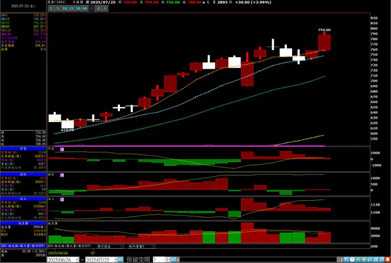The image size is (391, 263).
Task: Click the toolbar icon immediately right of plus icon
Action: [370, 259]
